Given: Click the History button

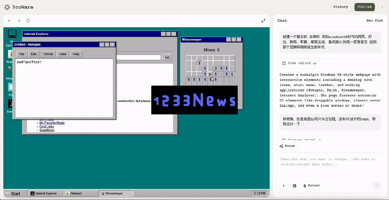Looking at the screenshot, I should tap(341, 7).
